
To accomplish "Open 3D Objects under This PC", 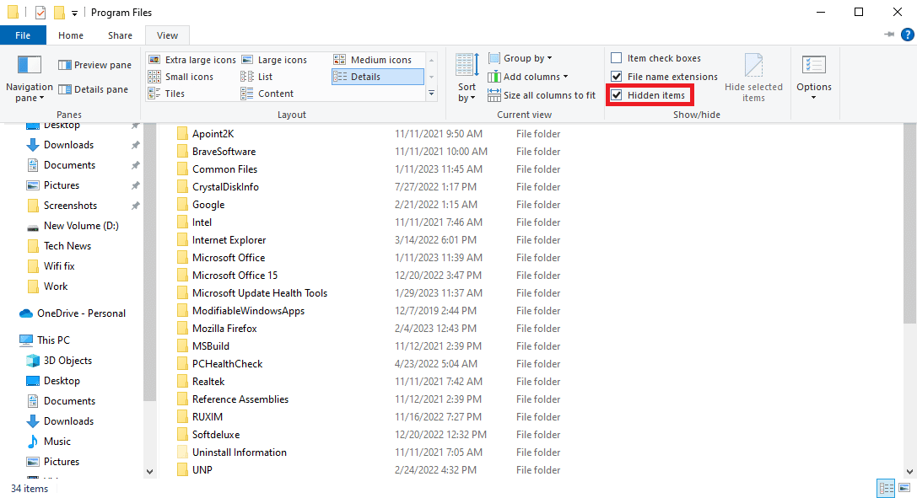I will 67,361.
